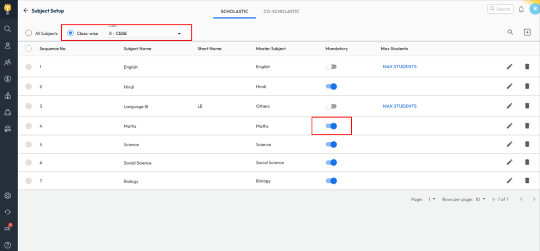Click the add subject plus icon
Viewport: 540px width, 251px height.
point(526,32)
